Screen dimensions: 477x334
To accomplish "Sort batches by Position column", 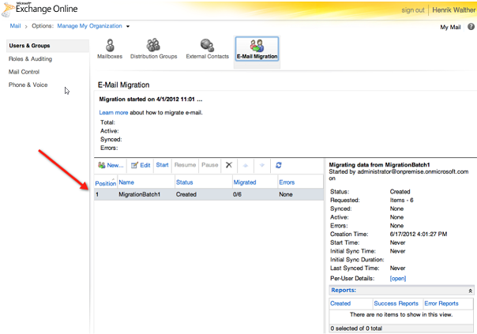I will [106, 183].
